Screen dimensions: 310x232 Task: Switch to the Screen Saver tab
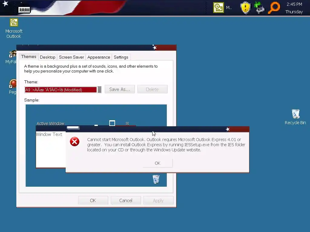(71, 57)
